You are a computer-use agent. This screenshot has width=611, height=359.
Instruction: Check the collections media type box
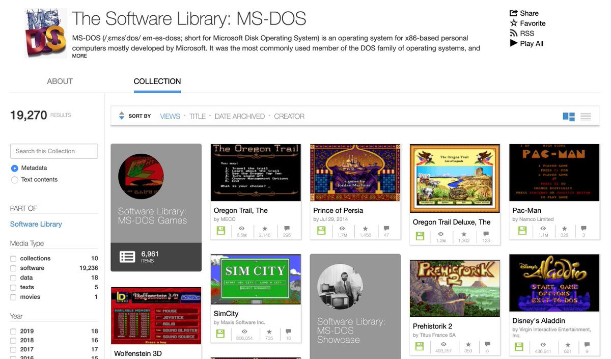point(13,259)
